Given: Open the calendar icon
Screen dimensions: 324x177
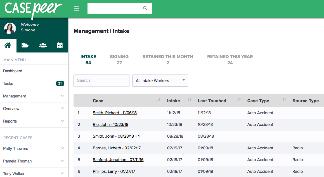Looking at the screenshot, I should pos(60,45).
